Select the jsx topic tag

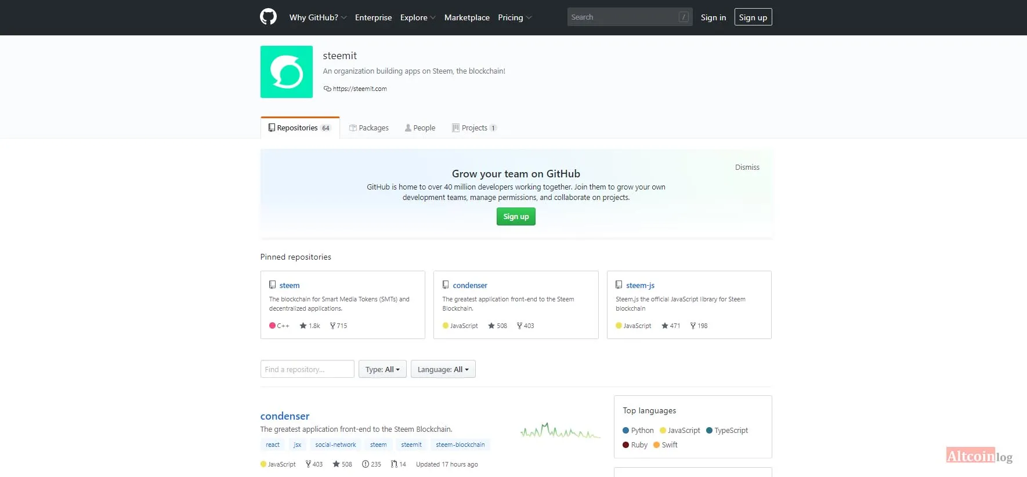click(x=297, y=445)
